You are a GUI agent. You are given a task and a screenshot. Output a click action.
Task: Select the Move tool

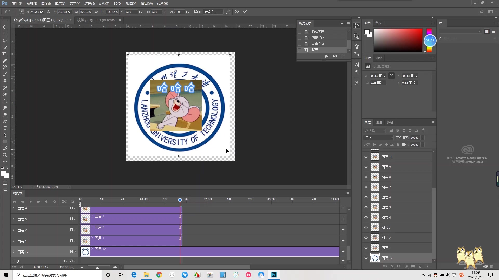tap(5, 27)
